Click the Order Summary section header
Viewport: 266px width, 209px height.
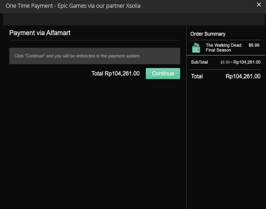208,34
